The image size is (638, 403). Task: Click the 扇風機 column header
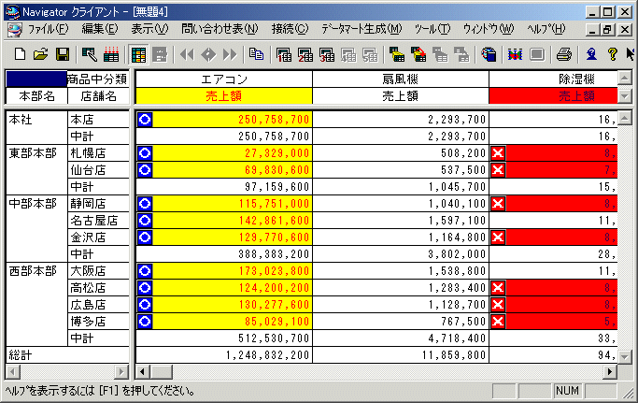pos(401,79)
